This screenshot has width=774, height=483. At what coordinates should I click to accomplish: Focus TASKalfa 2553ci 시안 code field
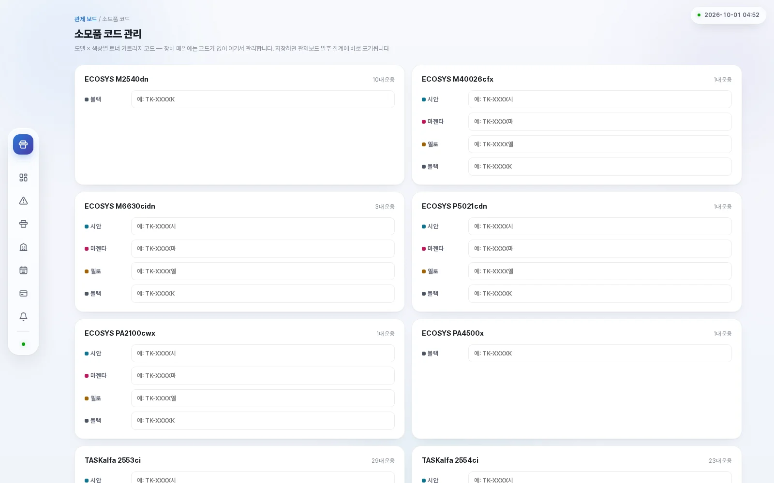(x=263, y=478)
